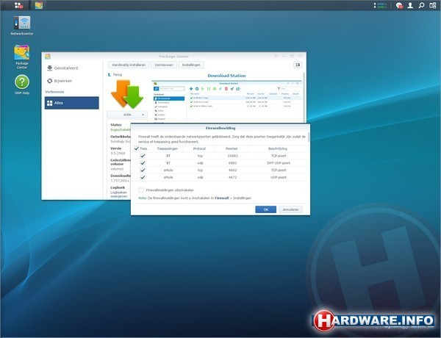Click Package Center title bar icon
Viewport: 441px width, 338px height.
click(48, 57)
